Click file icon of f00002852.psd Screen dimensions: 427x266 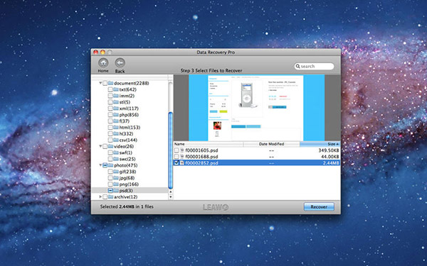(x=182, y=163)
